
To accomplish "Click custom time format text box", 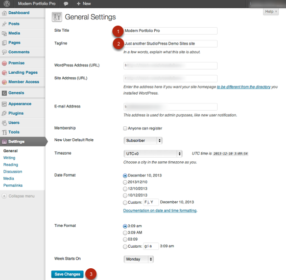I will pos(151,246).
